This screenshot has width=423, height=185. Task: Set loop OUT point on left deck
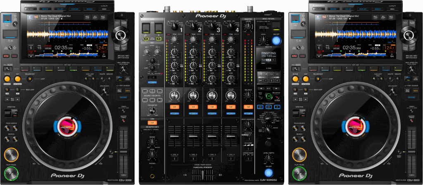coord(17,79)
